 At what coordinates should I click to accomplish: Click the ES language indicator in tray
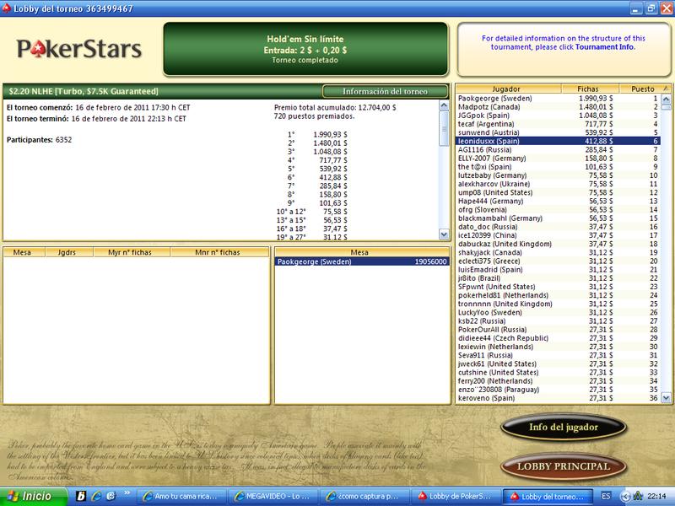pyautogui.click(x=606, y=497)
